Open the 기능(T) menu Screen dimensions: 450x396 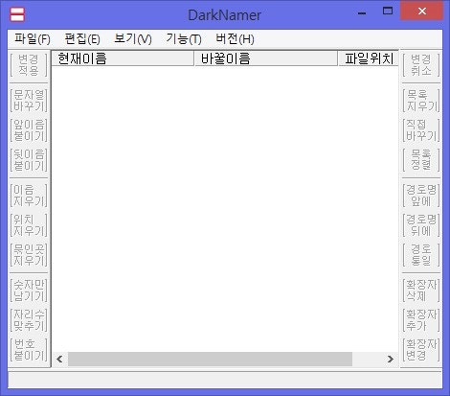(x=184, y=39)
